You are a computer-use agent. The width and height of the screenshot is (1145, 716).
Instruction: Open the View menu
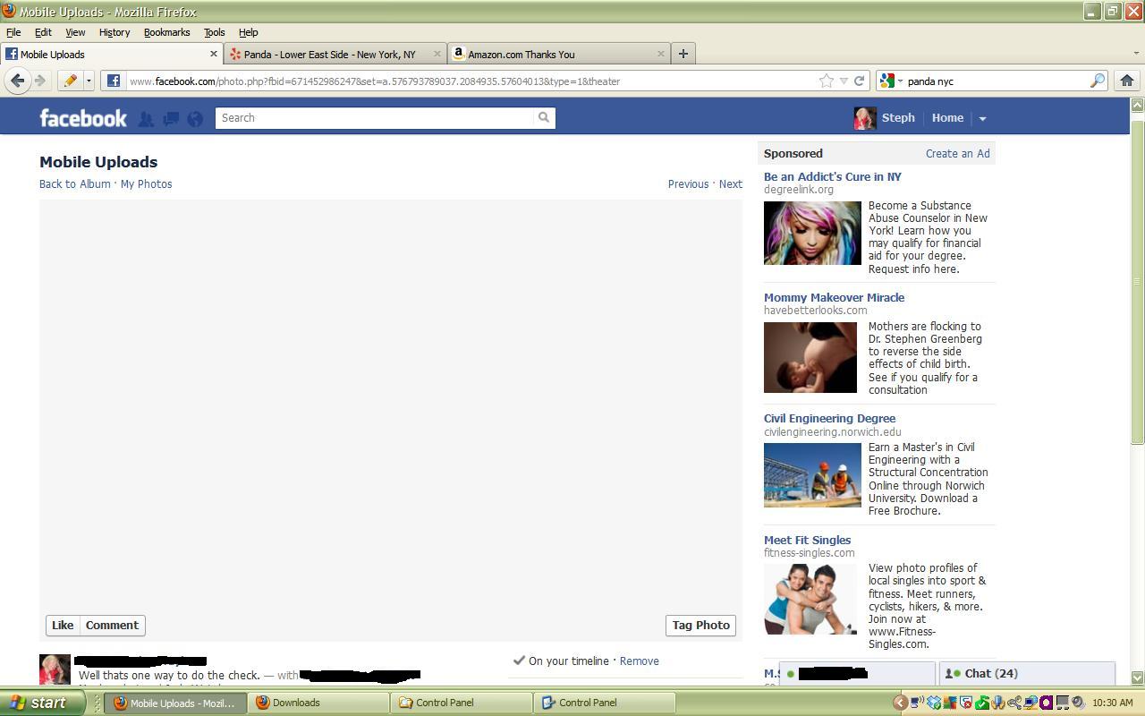click(x=75, y=32)
